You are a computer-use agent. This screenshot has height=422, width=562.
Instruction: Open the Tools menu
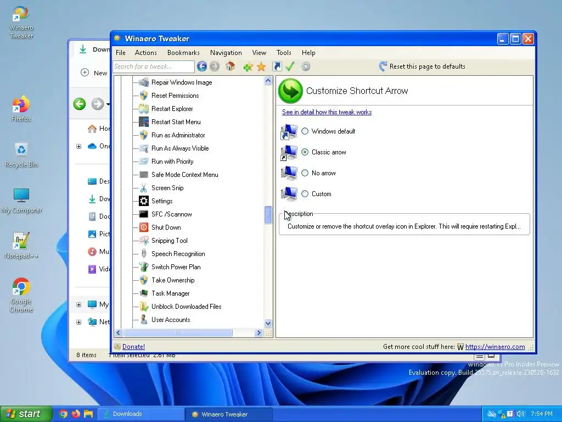284,53
